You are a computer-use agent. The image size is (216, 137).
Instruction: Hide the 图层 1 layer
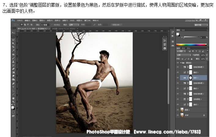[178, 110]
